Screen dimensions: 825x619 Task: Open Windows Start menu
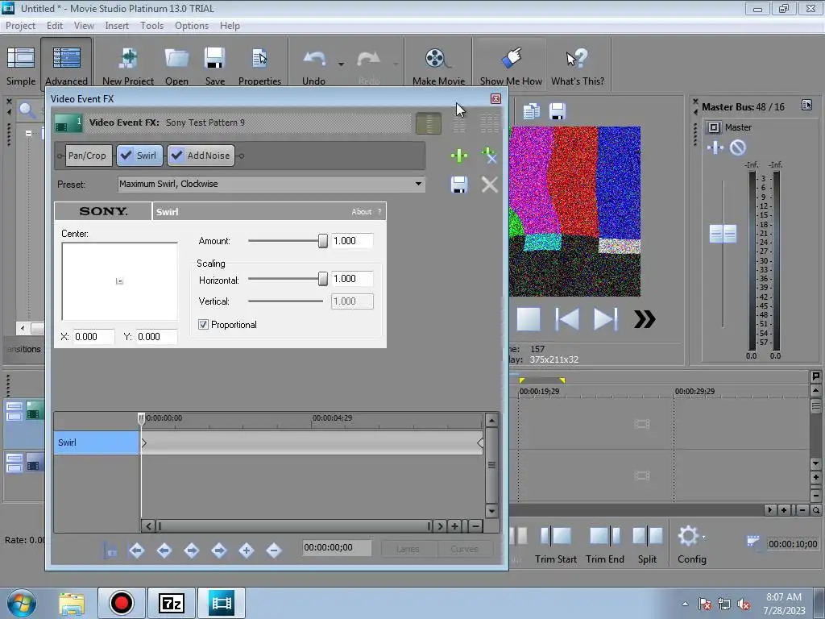21,603
